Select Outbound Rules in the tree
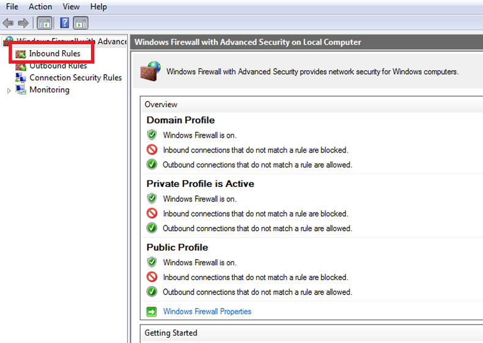Screen dimensions: 483x343 [58, 66]
